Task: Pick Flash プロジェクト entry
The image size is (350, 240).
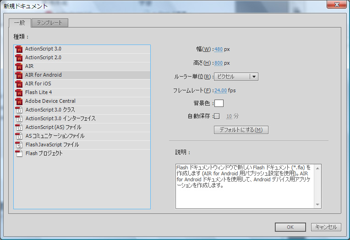Action: (x=82, y=153)
